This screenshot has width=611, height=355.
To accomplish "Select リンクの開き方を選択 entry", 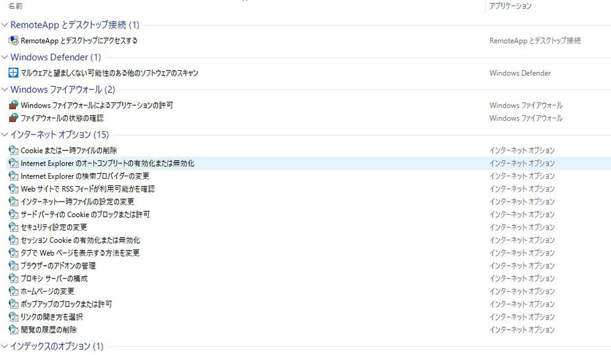I will pyautogui.click(x=52, y=317).
